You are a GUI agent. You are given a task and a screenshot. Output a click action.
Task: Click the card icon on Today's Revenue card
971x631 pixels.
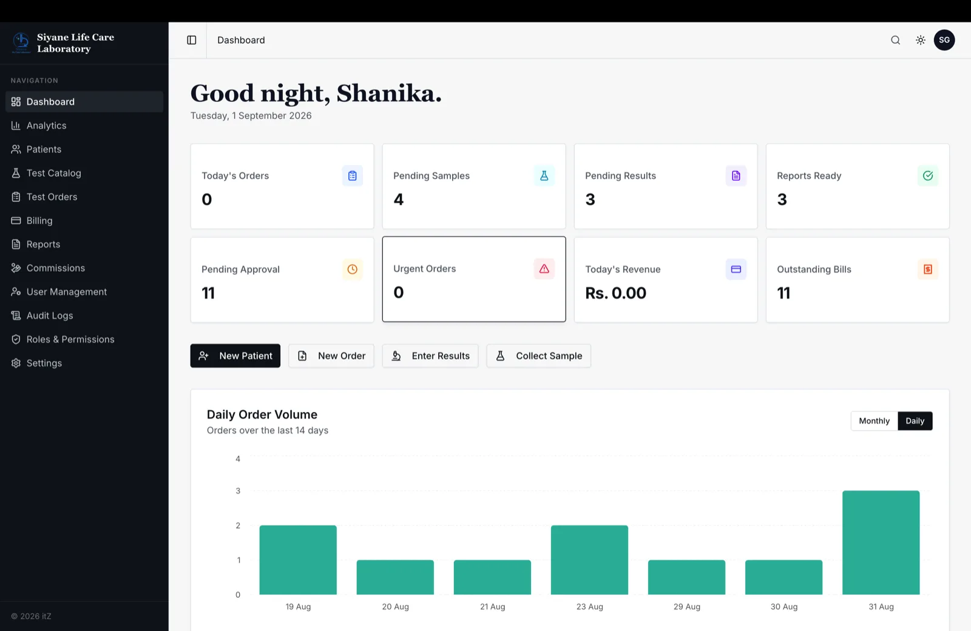(x=736, y=269)
